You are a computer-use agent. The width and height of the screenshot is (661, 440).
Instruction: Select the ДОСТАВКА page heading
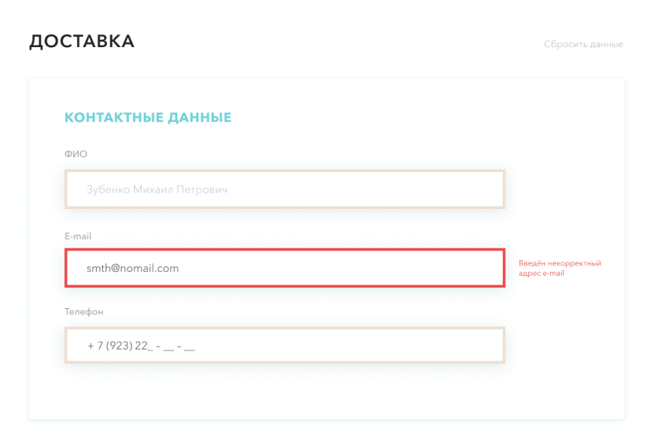[82, 42]
